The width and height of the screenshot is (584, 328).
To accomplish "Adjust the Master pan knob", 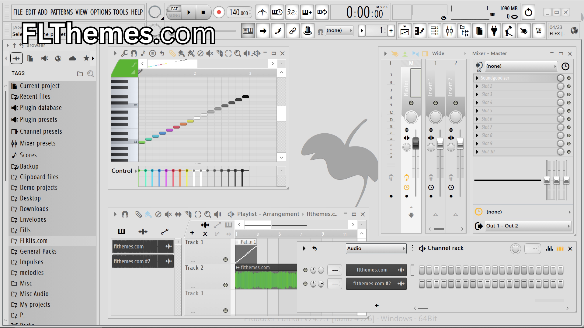I will click(411, 117).
